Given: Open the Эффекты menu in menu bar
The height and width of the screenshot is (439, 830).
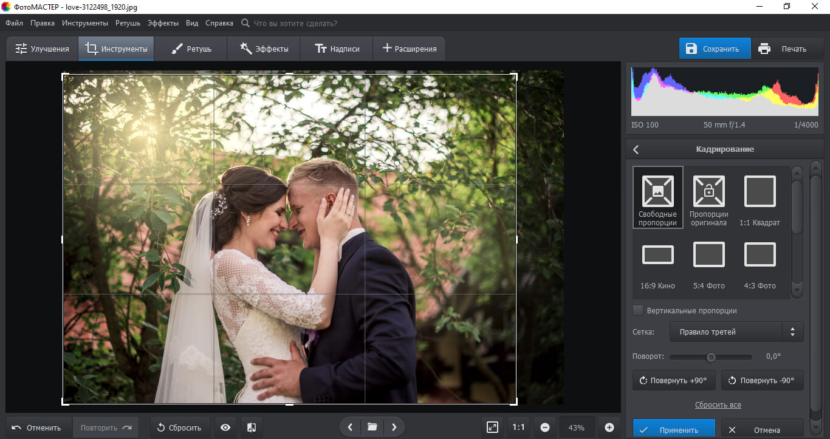Looking at the screenshot, I should click(x=163, y=23).
